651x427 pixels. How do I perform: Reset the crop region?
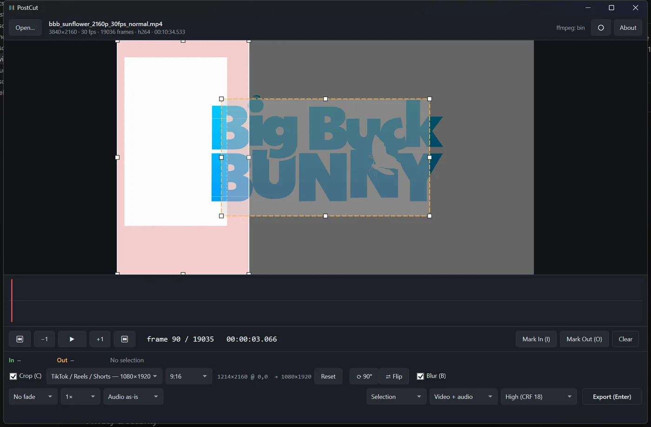pyautogui.click(x=328, y=376)
